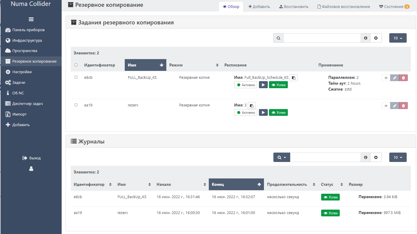The width and height of the screenshot is (417, 234).
Task: Toggle Активно status for rezerv task
Action: [x=246, y=112]
